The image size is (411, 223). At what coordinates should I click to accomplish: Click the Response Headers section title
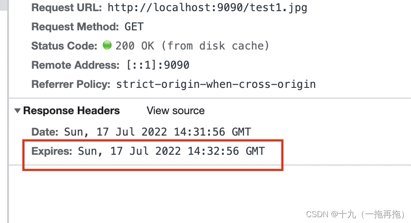click(71, 111)
